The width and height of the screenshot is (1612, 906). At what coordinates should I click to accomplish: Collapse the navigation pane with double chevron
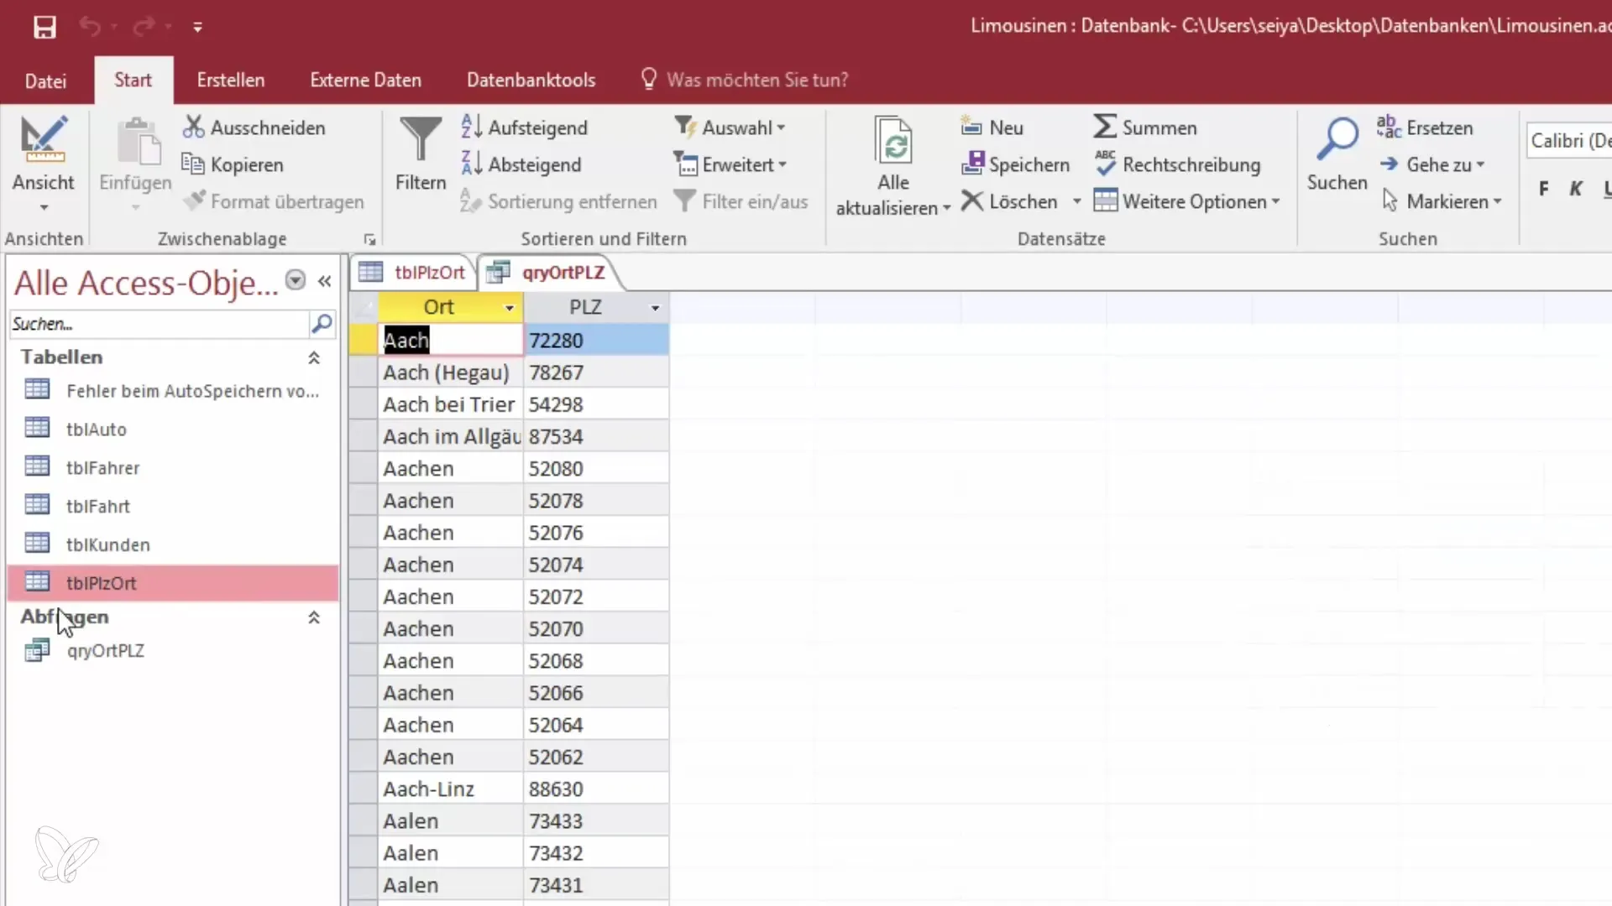pyautogui.click(x=325, y=281)
